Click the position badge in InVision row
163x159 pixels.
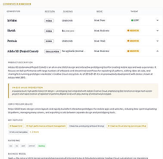(49, 21)
